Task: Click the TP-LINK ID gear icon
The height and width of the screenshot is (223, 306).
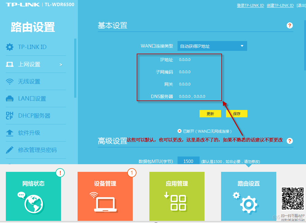Action: click(x=10, y=47)
